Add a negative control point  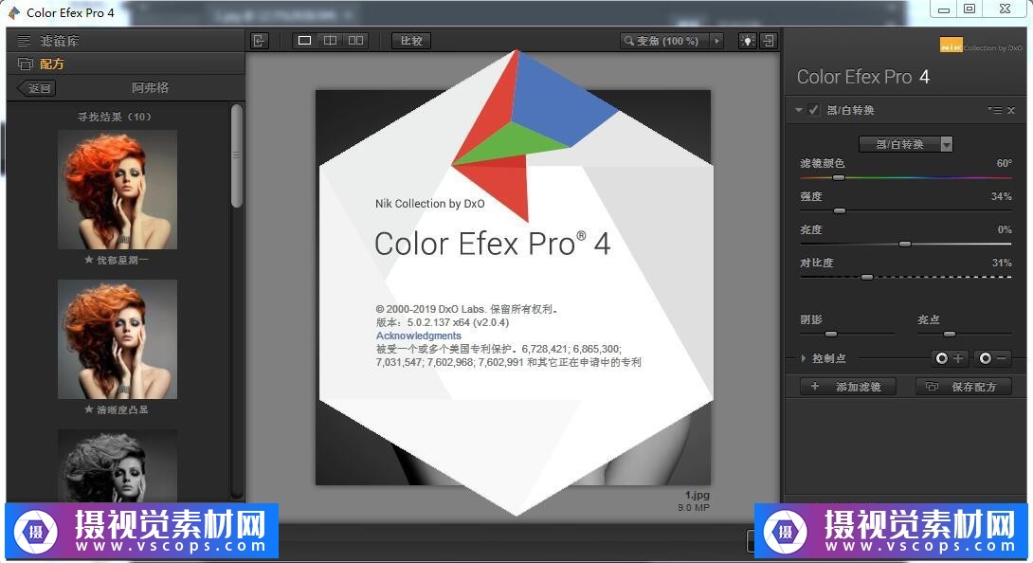[992, 358]
